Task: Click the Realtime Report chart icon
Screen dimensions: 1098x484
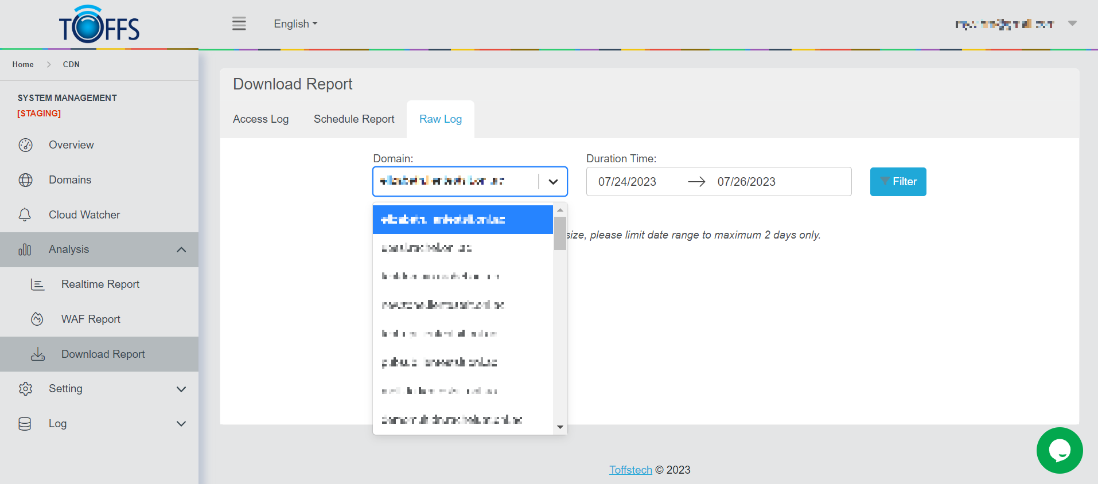Action: pyautogui.click(x=37, y=284)
